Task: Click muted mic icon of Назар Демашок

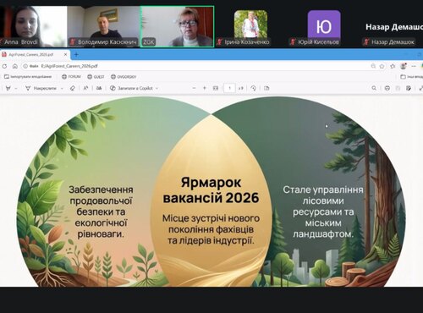Action: (366, 42)
